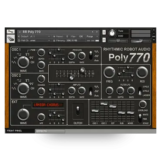Toggle the Solo S button

point(104,32)
